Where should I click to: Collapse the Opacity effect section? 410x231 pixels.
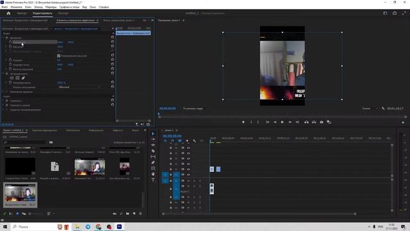coord(4,74)
